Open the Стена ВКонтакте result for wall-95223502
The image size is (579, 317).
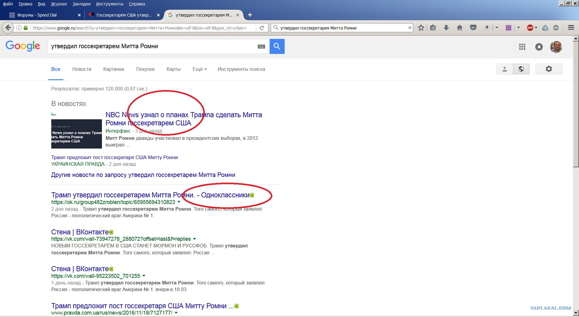[x=80, y=269]
